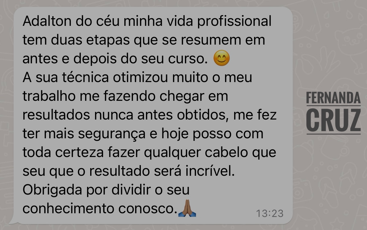
Task: Click the words 'conhecimento conosco.'
Action: (100, 209)
